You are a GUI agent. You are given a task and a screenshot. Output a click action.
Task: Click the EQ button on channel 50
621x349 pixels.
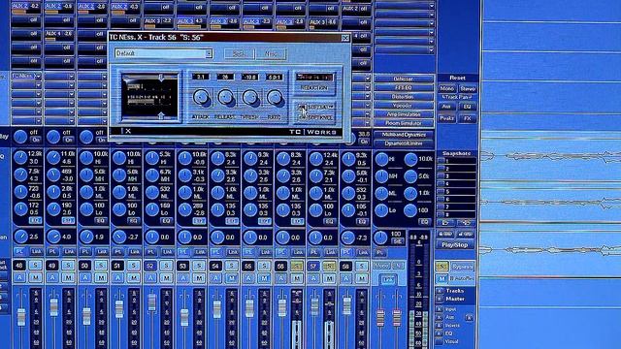coord(101,221)
